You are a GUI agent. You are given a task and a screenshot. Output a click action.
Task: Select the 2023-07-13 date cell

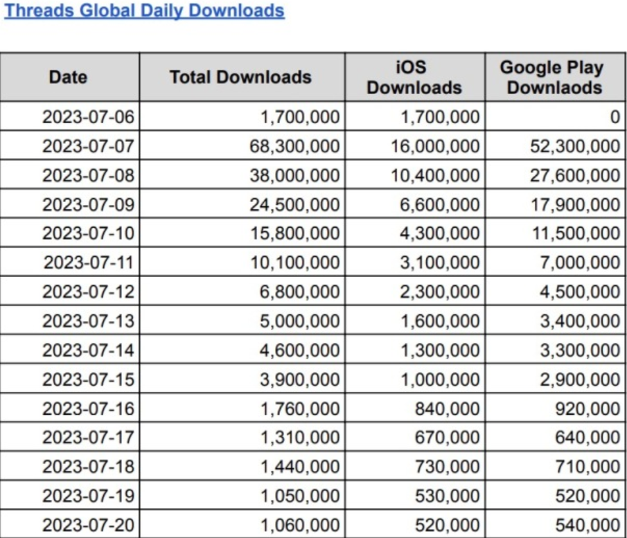70,320
